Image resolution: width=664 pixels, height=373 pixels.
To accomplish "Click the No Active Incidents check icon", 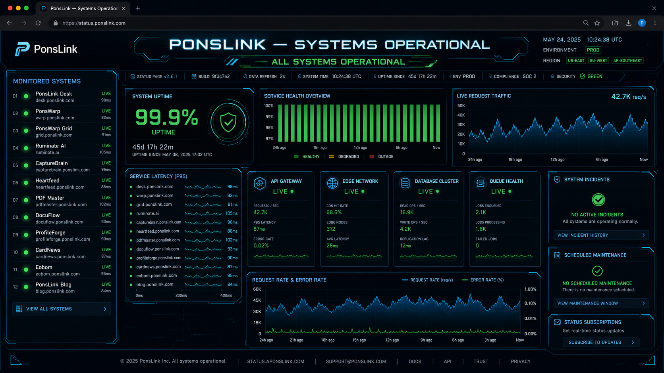I will tap(598, 200).
